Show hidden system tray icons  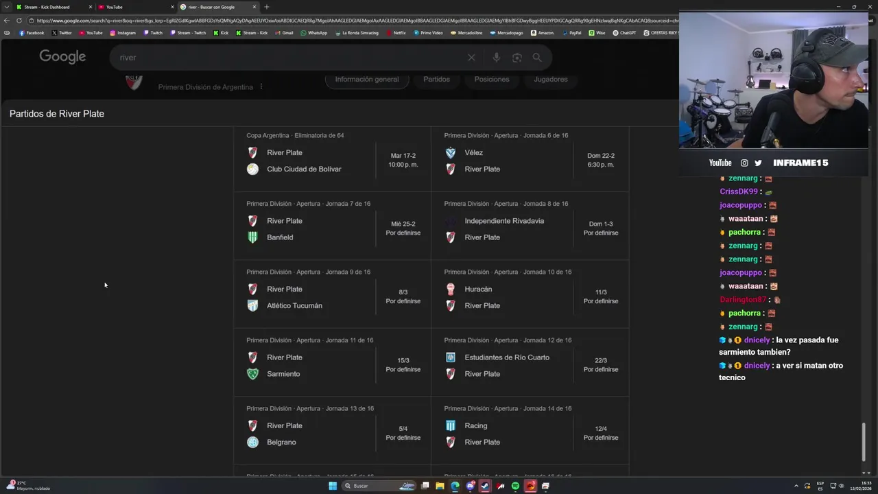pos(796,486)
